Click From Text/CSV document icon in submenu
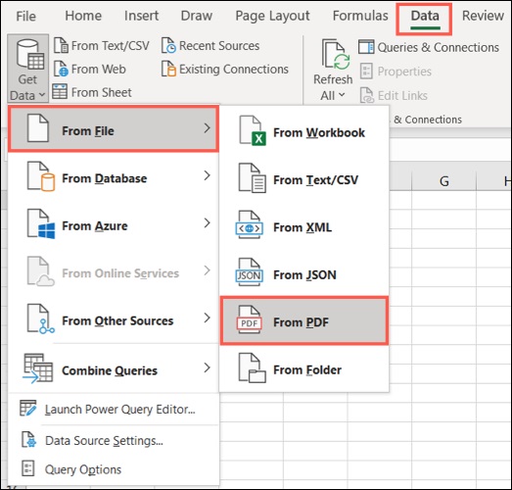This screenshot has width=512, height=490. pyautogui.click(x=252, y=177)
